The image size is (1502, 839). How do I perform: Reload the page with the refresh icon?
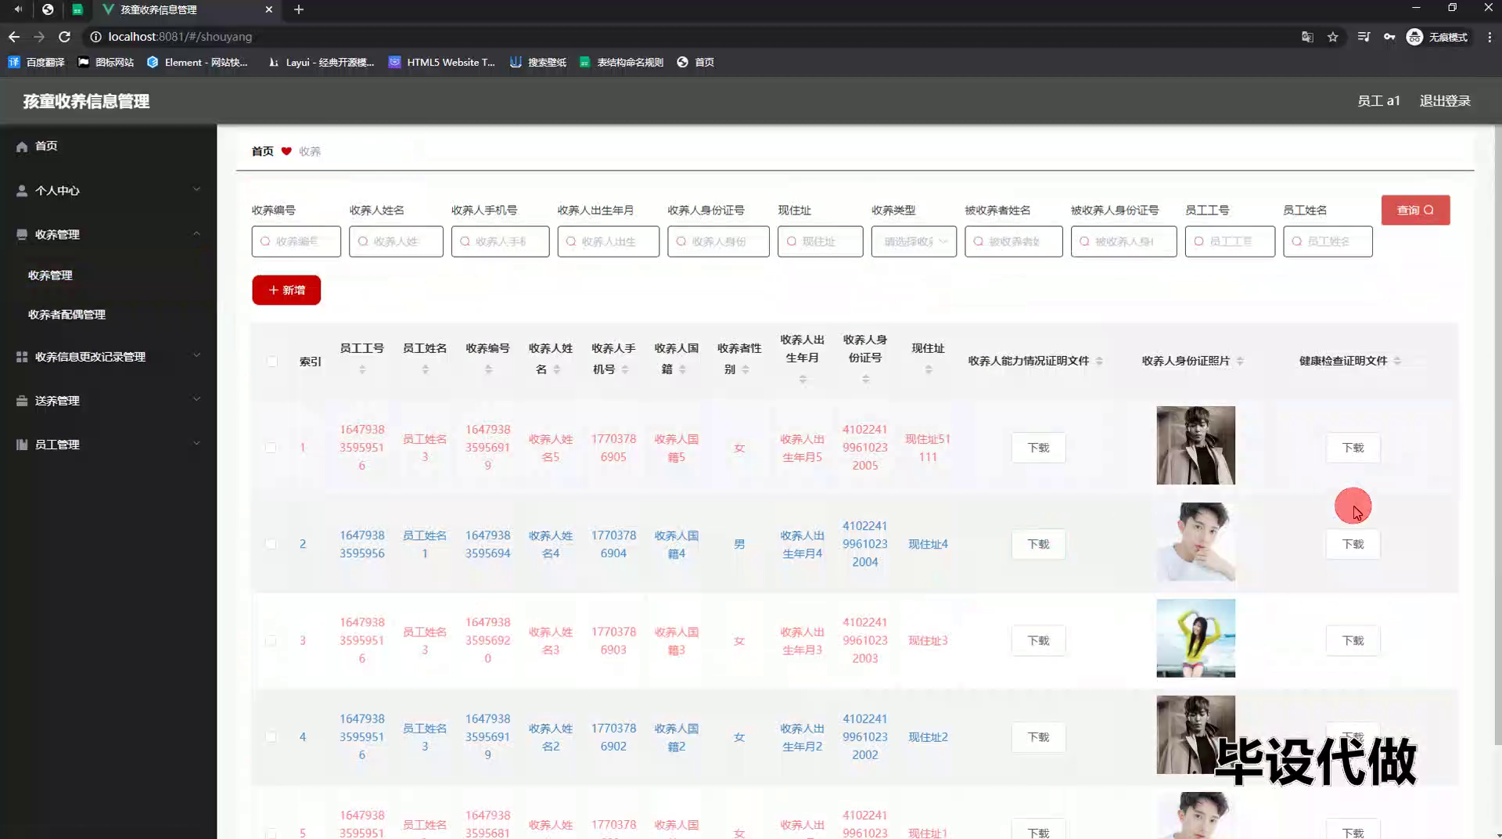pyautogui.click(x=65, y=37)
